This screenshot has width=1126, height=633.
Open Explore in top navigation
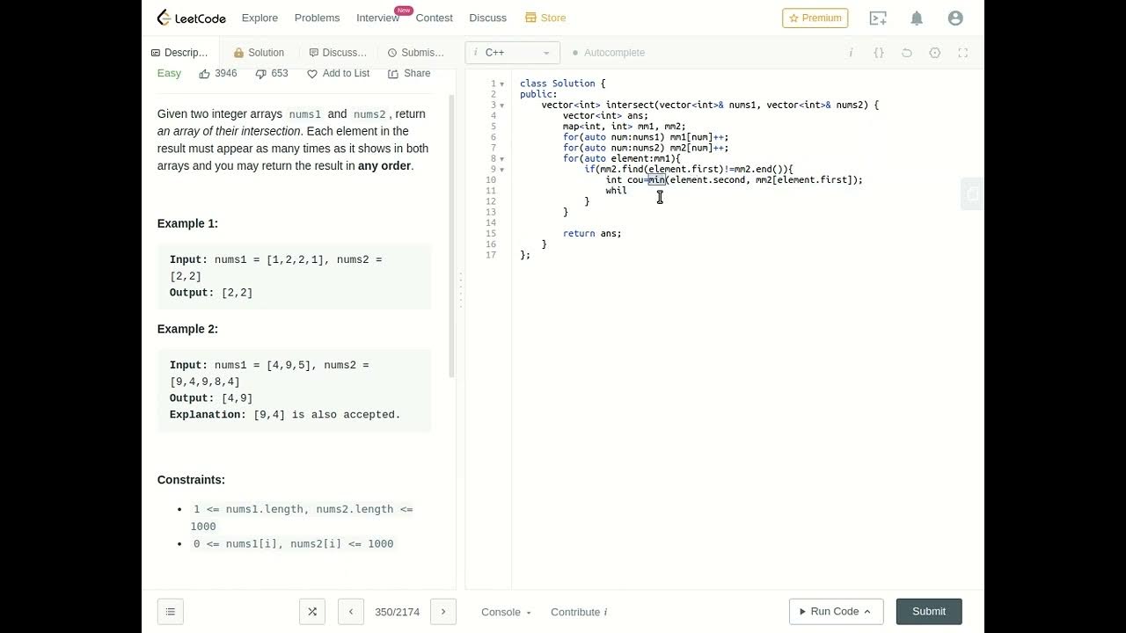(260, 18)
